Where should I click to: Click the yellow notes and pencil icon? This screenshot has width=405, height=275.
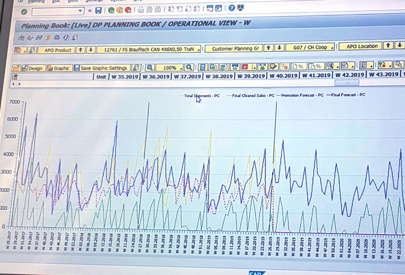[274, 66]
